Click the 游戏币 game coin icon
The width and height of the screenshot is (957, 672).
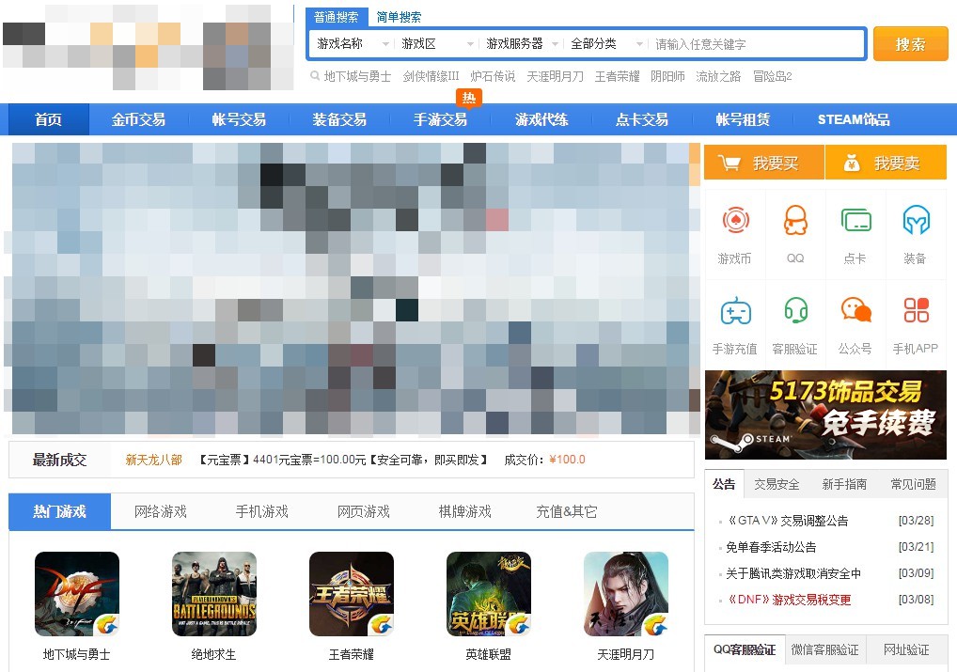(735, 221)
